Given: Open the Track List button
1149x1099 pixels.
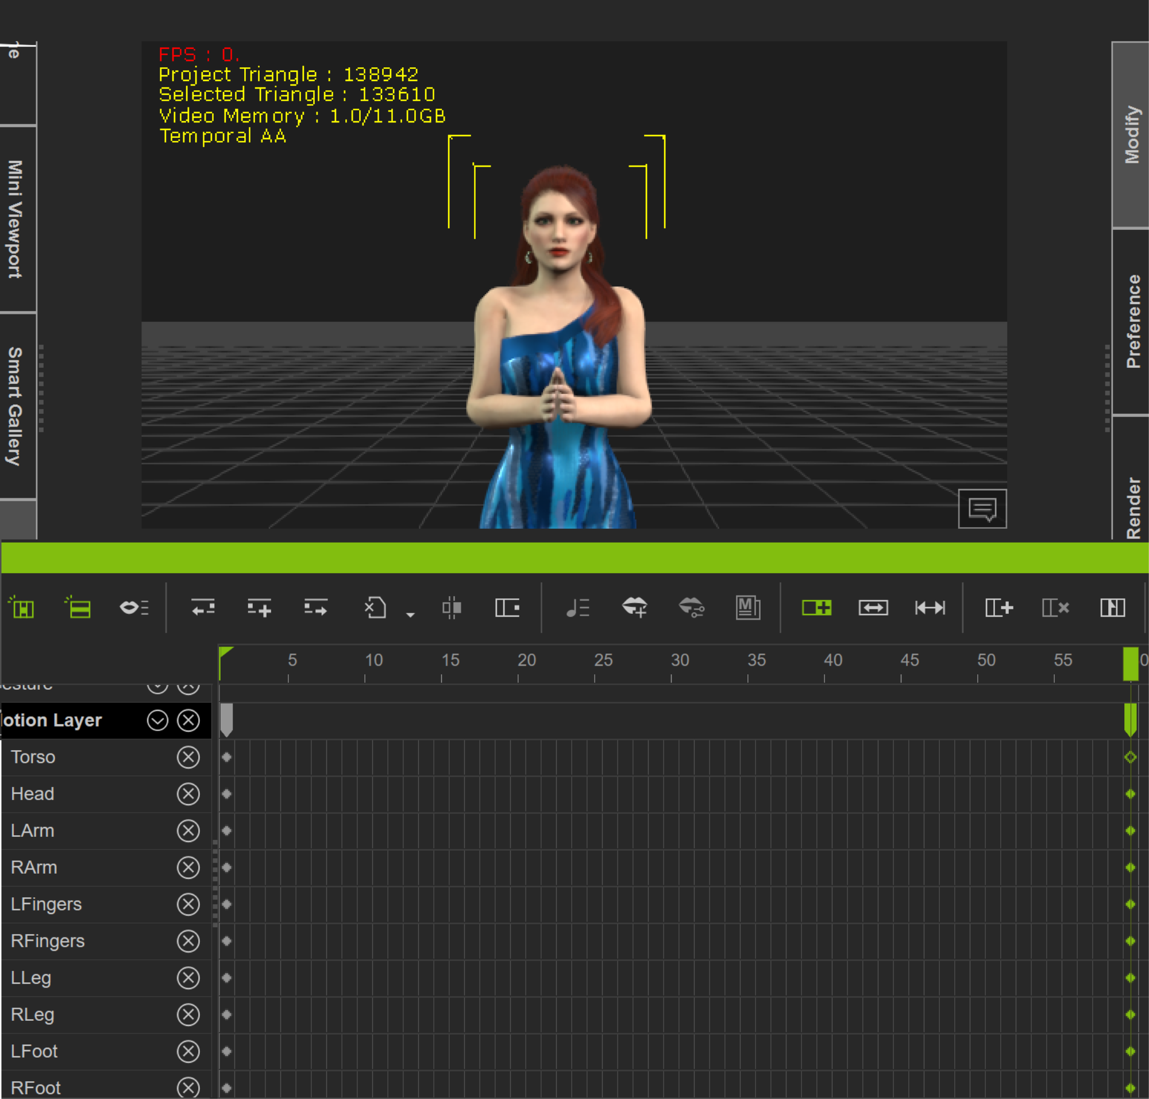Looking at the screenshot, I should tap(22, 608).
